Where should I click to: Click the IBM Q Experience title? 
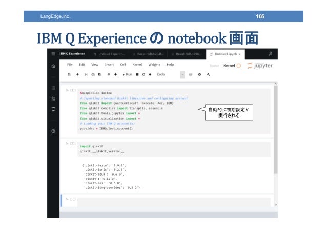(72, 54)
